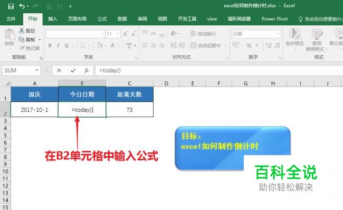Toggle italic formatting
The height and width of the screenshot is (210, 343).
(58, 45)
